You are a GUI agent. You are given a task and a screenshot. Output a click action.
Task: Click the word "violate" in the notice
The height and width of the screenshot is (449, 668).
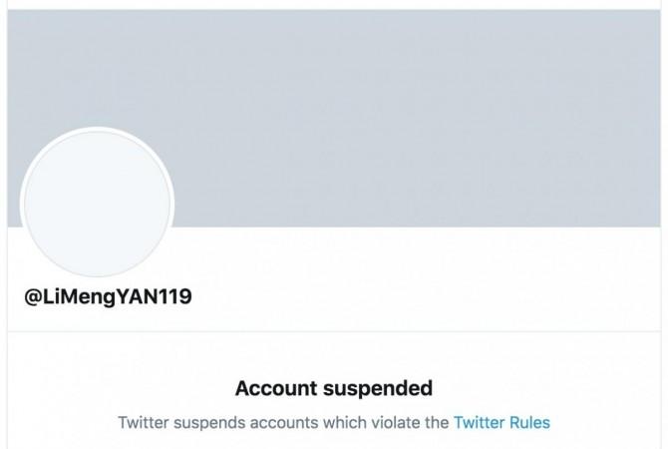396,423
